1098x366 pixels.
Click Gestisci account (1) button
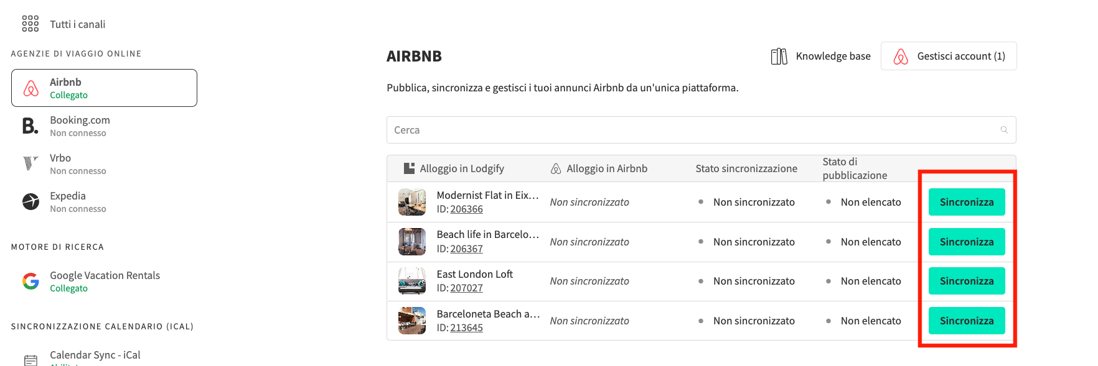949,56
